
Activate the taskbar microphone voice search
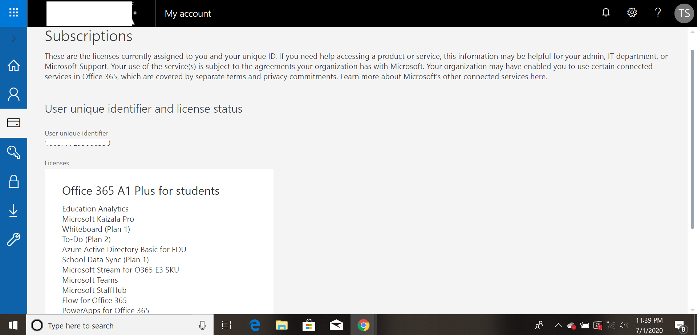pos(202,325)
